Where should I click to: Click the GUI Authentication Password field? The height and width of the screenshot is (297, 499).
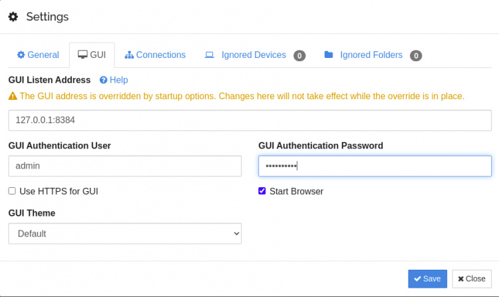tap(375, 166)
